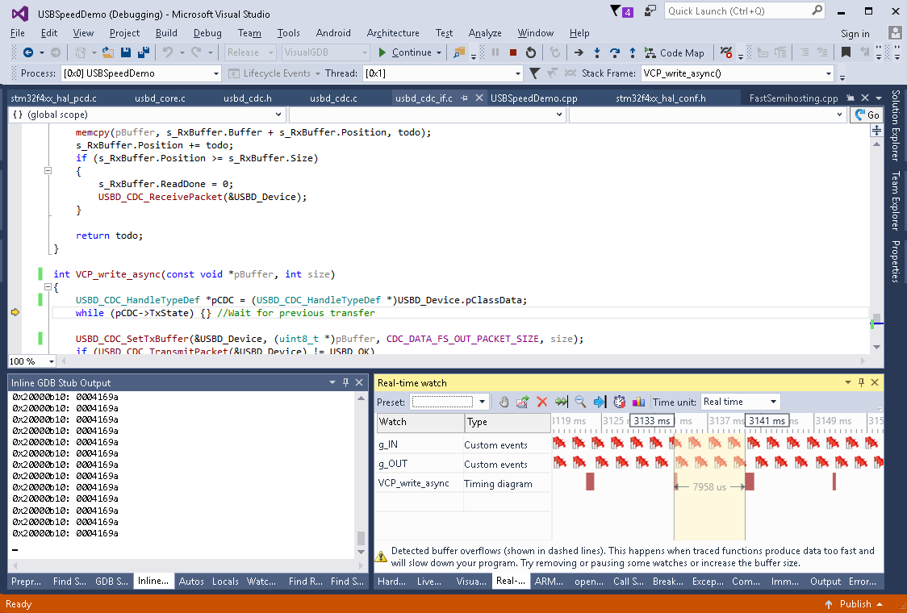This screenshot has width=907, height=613.
Task: Click the feedback icon beside Quick Launch
Action: pyautogui.click(x=650, y=11)
